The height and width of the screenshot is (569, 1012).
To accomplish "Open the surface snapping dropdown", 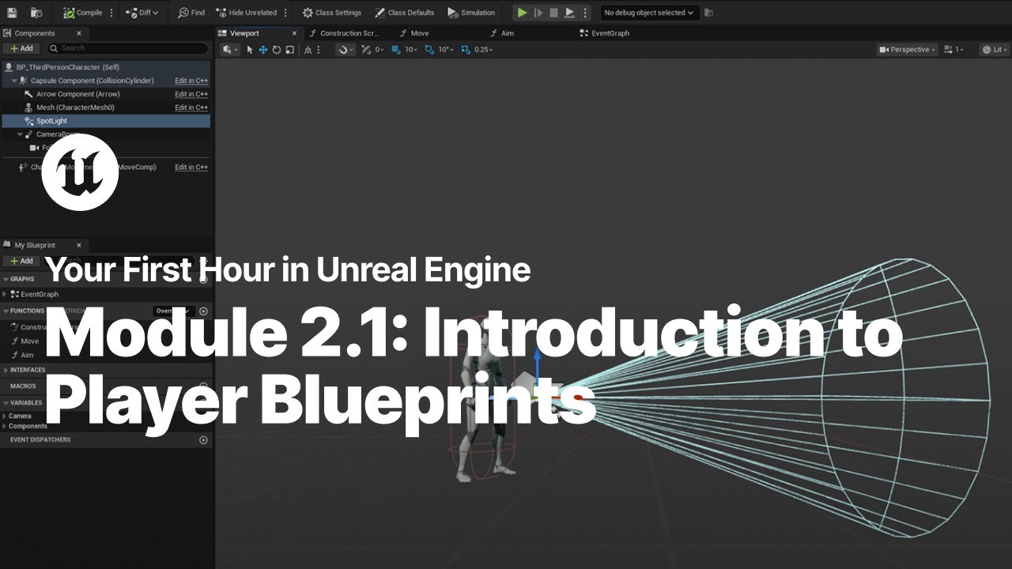I will pyautogui.click(x=346, y=49).
